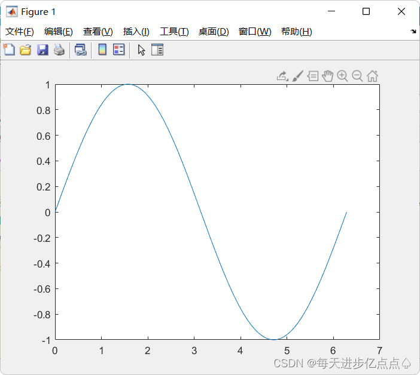Open the 编辑(E) menu
420x375 pixels.
(59, 32)
